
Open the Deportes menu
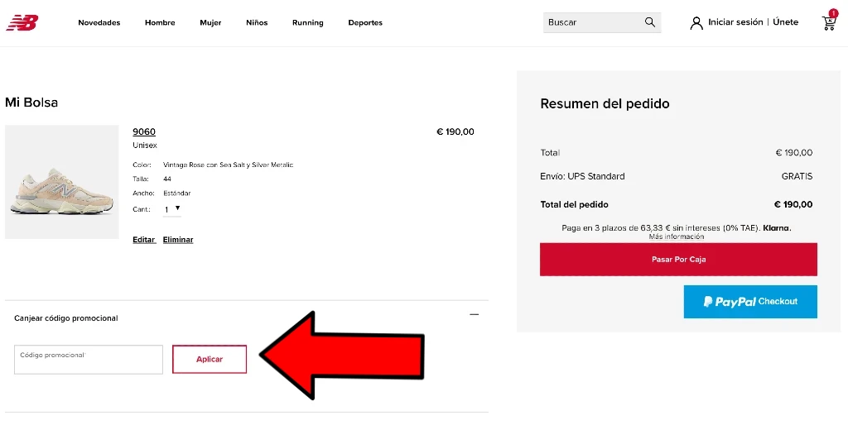pyautogui.click(x=365, y=22)
